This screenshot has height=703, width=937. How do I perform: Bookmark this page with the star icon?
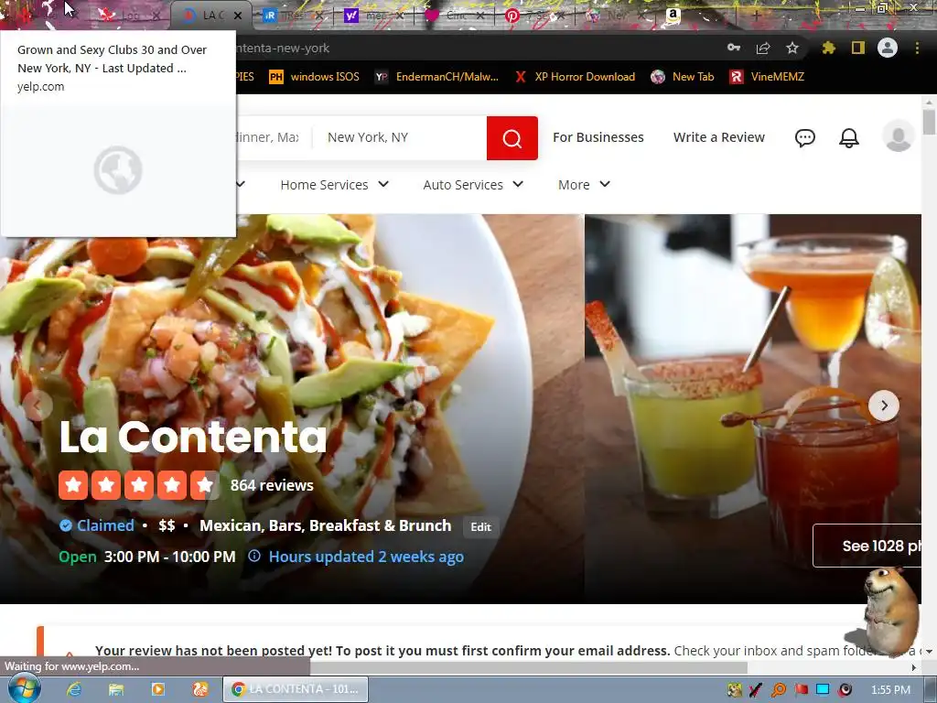[x=792, y=48]
